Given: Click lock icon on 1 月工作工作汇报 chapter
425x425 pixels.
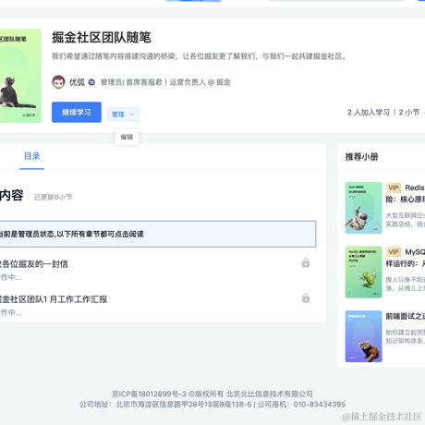Looking at the screenshot, I should tap(306, 297).
